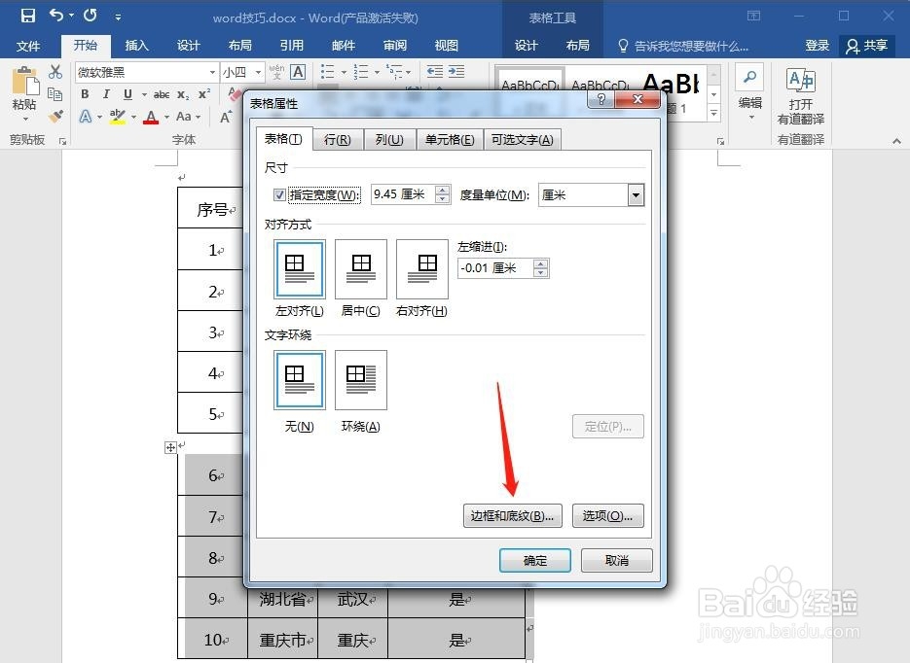Click the Copy icon in clipboard group
Viewport: 910px width, 663px height.
tap(55, 93)
